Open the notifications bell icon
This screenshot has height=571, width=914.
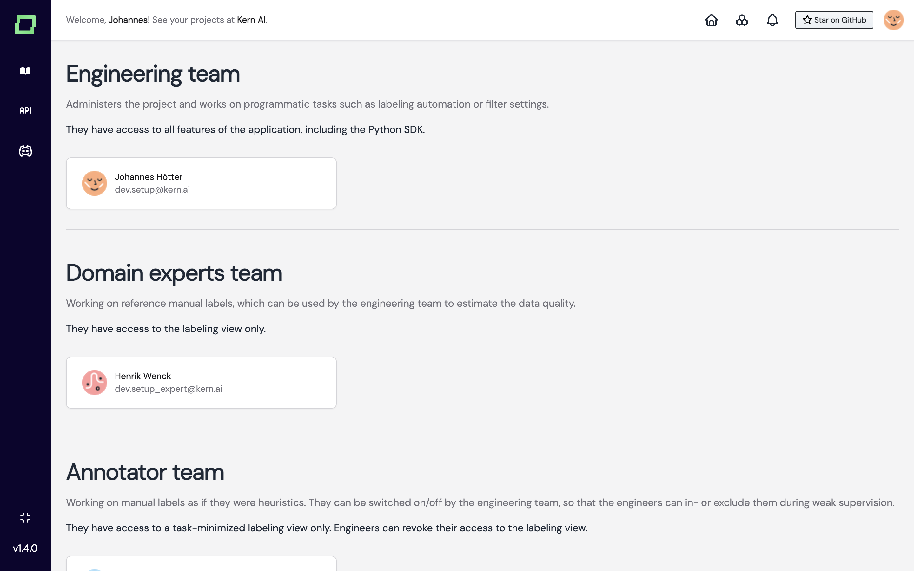tap(772, 20)
